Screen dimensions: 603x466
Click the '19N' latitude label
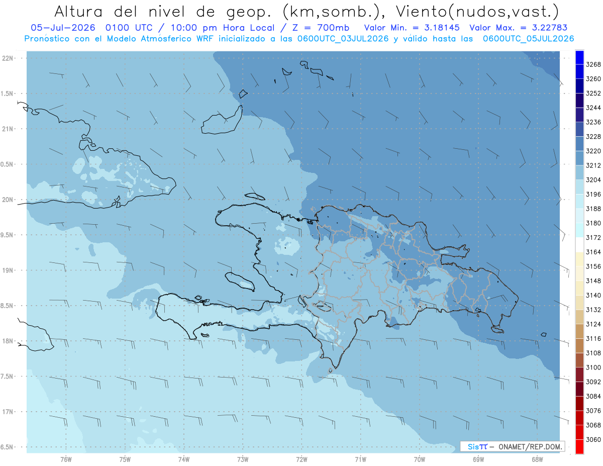coord(8,270)
